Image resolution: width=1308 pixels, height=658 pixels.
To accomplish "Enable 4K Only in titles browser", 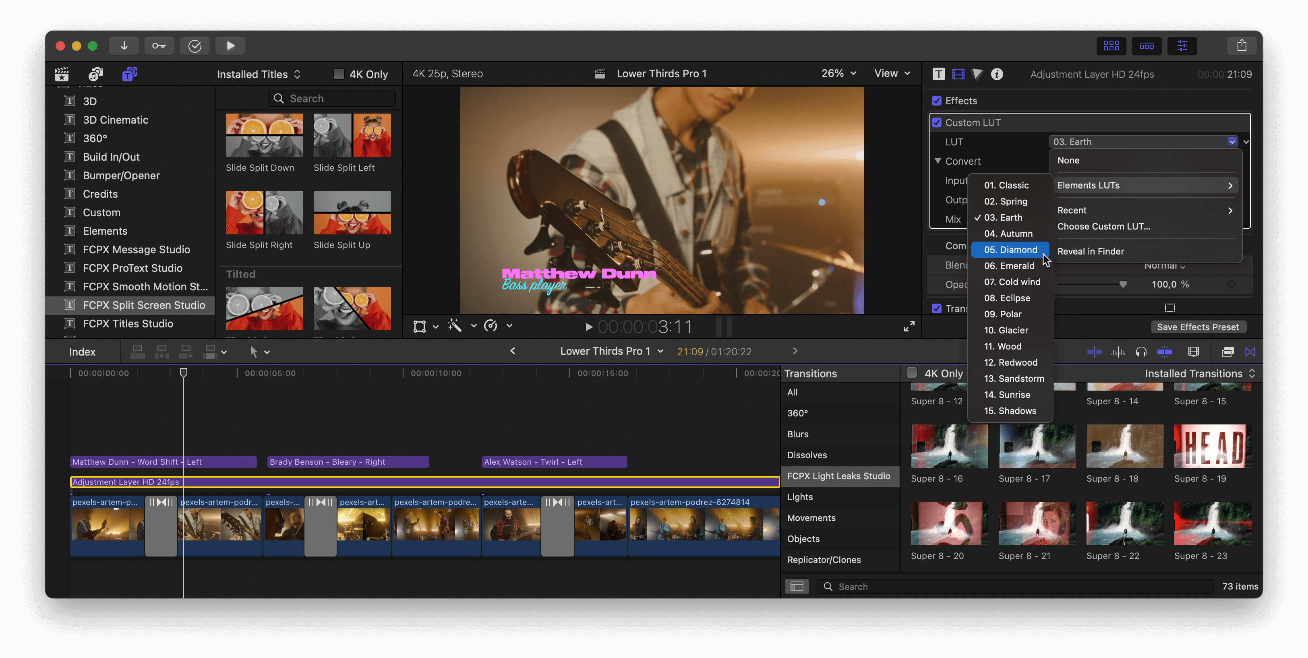I will coord(339,74).
